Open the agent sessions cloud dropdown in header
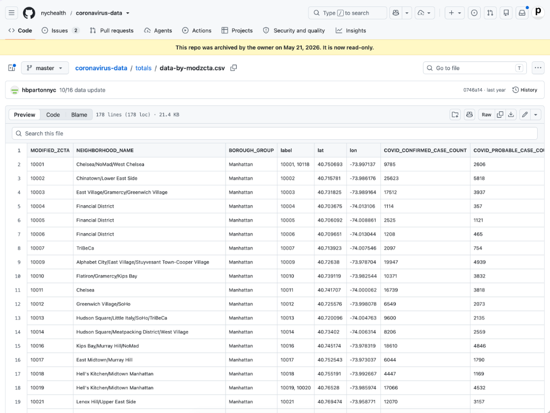550x413 pixels. [424, 13]
